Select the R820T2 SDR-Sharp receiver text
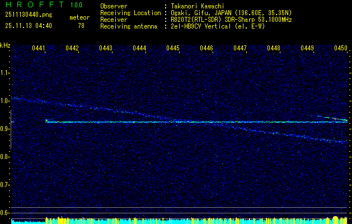The image size is (352, 224). 230,19
